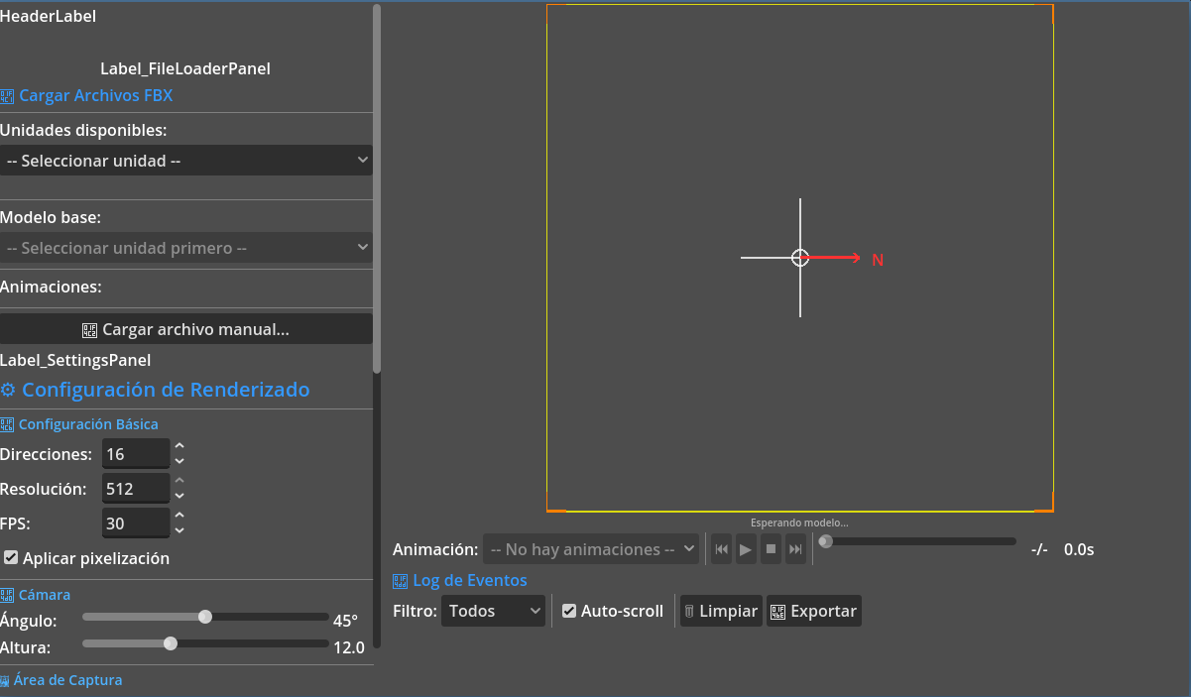Click the center origin circle in viewport
The width and height of the screenshot is (1191, 697).
click(x=800, y=258)
